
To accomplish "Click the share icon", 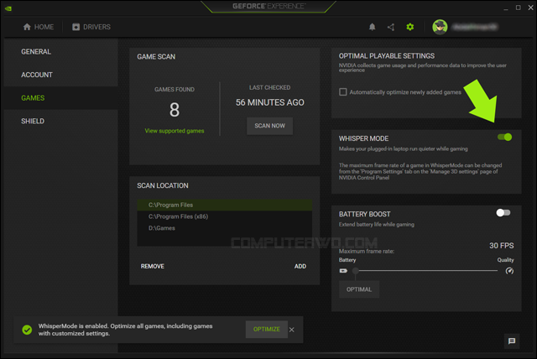I will tap(391, 27).
